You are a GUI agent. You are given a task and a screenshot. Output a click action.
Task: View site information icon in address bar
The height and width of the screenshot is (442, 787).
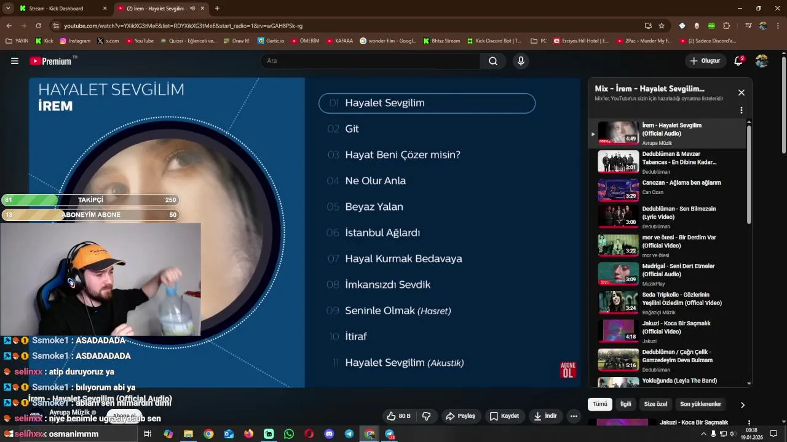click(56, 26)
